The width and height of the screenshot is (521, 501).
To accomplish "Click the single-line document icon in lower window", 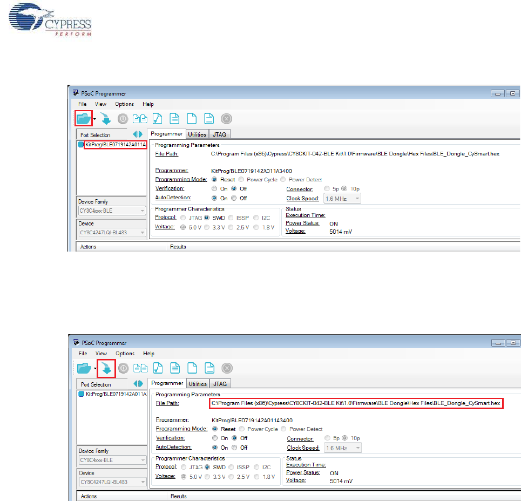I will [209, 368].
